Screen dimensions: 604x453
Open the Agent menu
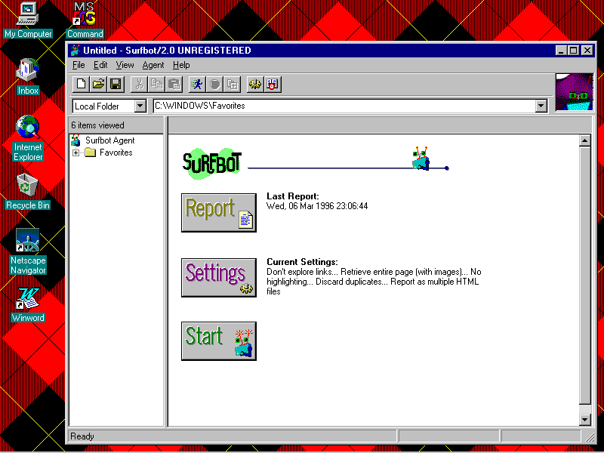pos(153,65)
